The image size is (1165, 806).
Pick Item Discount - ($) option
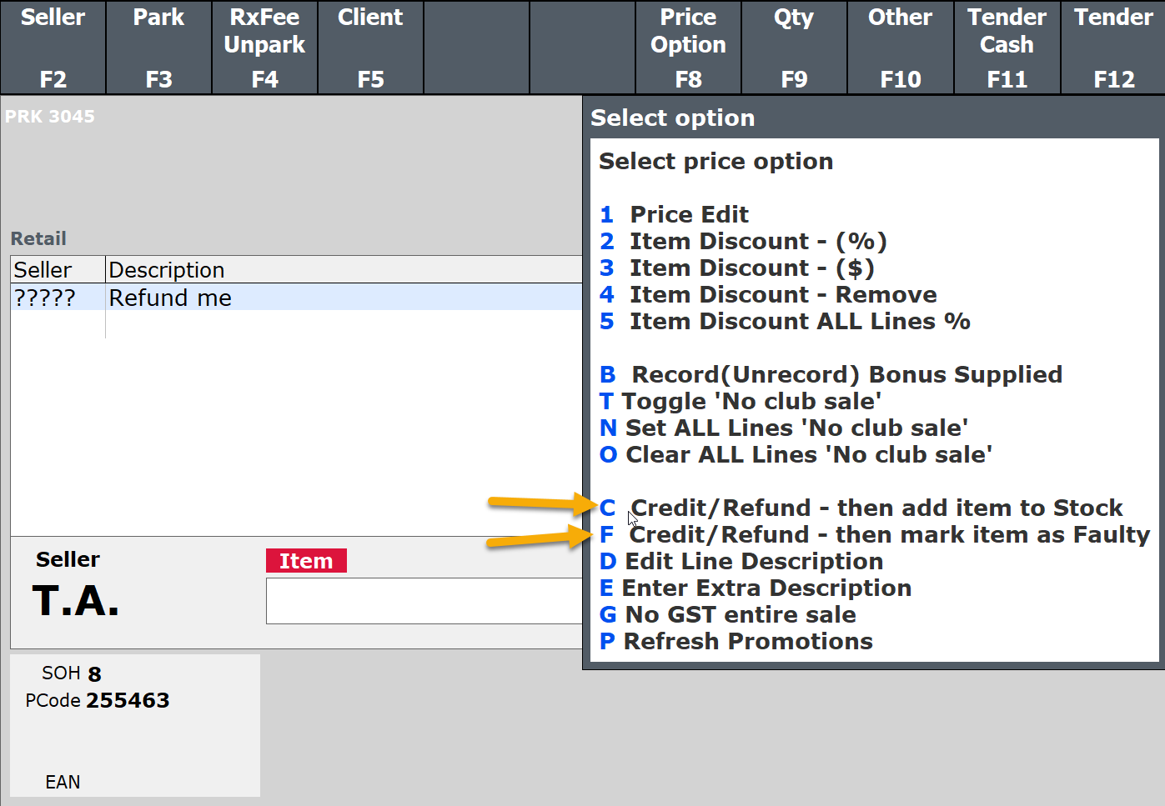pyautogui.click(x=751, y=268)
